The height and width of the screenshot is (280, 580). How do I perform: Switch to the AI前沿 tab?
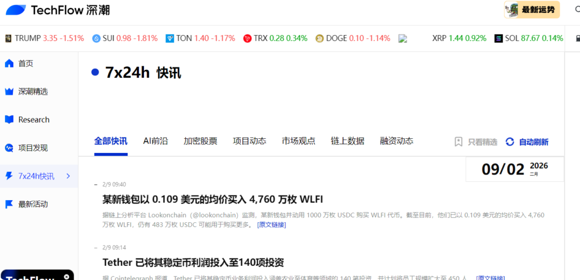[x=155, y=141]
